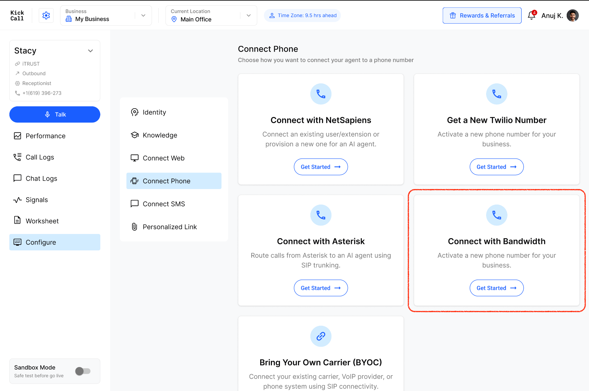Image resolution: width=589 pixels, height=391 pixels.
Task: Click the BYOC link icon
Action: pyautogui.click(x=321, y=336)
